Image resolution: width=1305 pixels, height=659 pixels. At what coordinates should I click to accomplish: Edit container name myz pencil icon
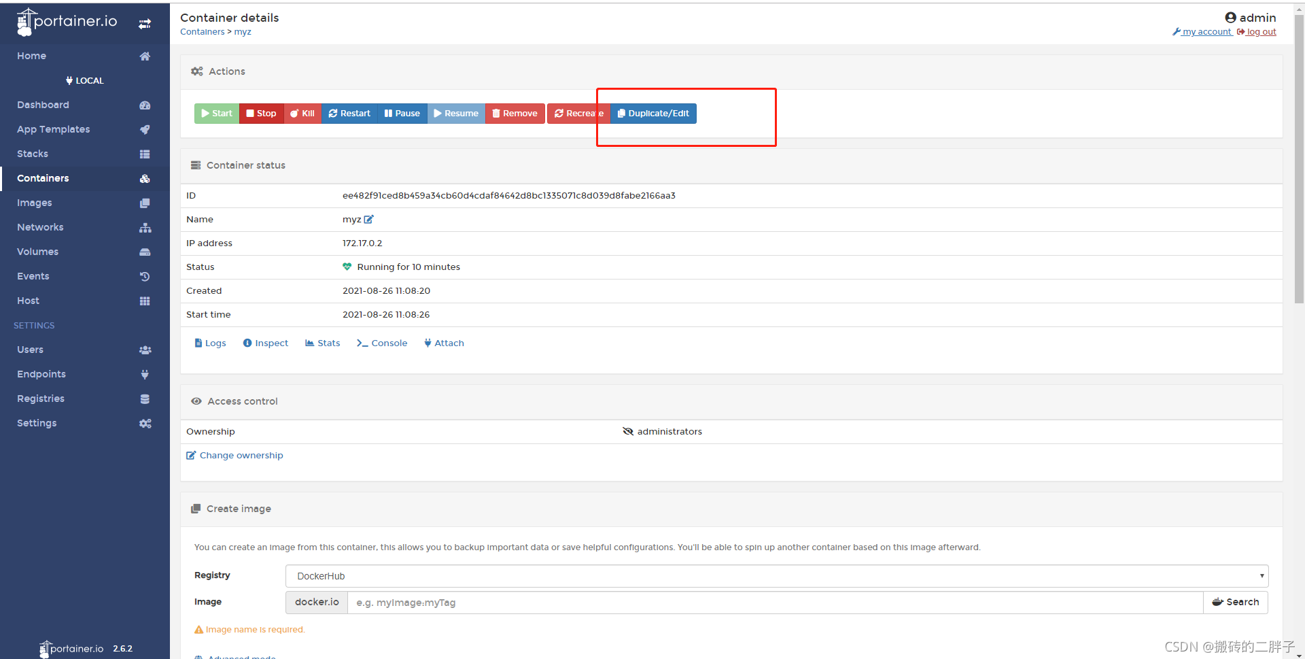[x=368, y=219]
